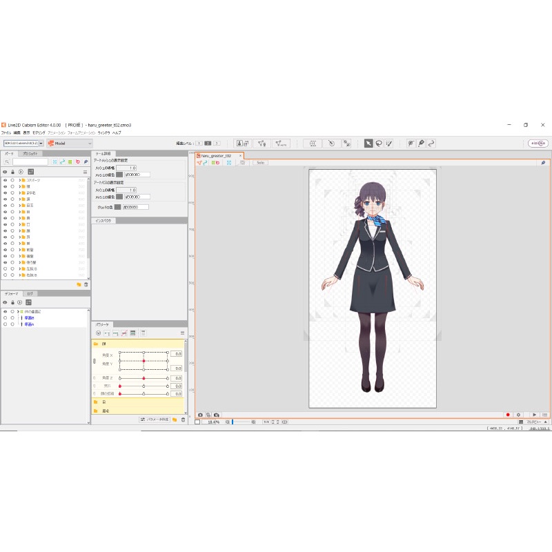Expand the コアパーツ folder in the parts tree
552x552 pixels.
(x=19, y=179)
